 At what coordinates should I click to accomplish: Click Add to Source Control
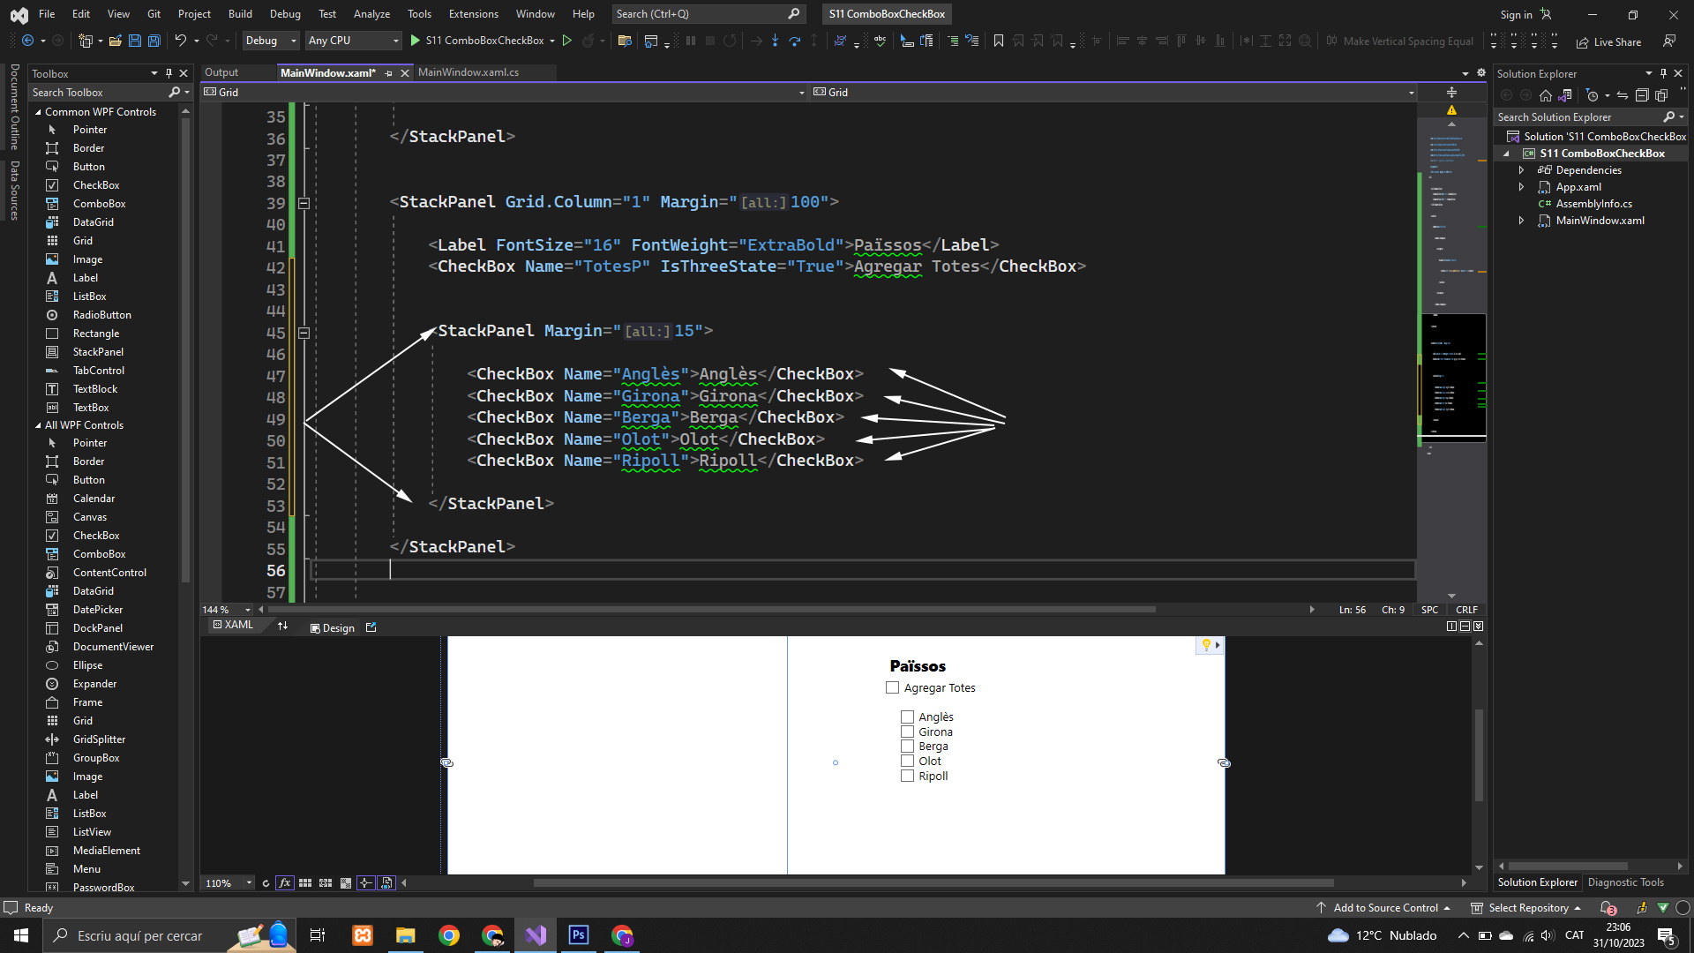click(1385, 908)
